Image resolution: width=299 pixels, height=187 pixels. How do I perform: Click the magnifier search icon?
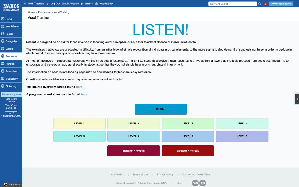tap(260, 4)
